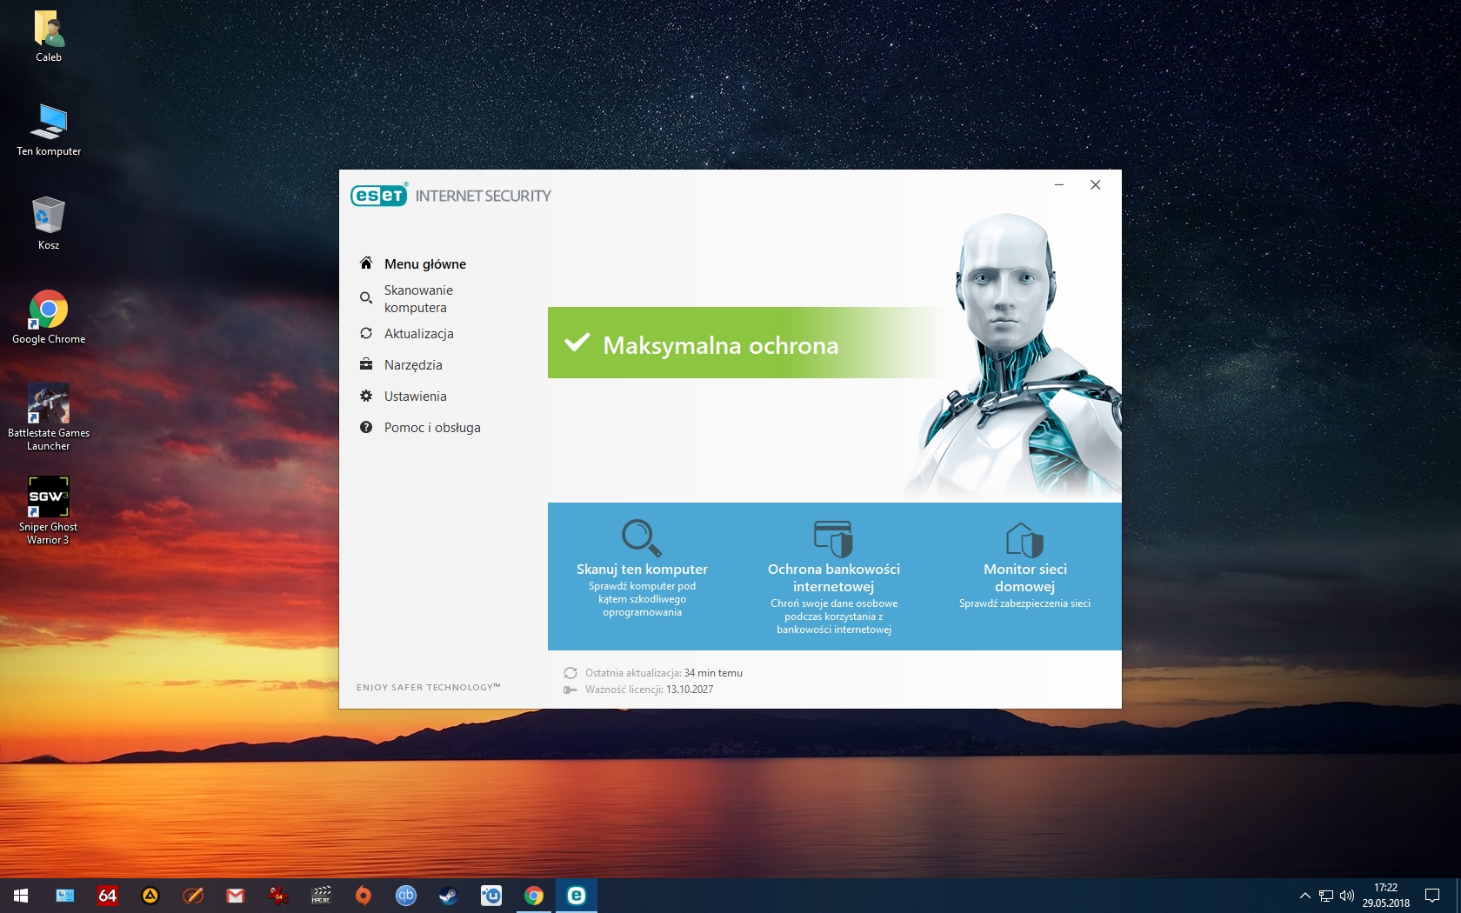Close the ESET Internet Security window
Viewport: 1461px width, 913px height.
pyautogui.click(x=1096, y=184)
